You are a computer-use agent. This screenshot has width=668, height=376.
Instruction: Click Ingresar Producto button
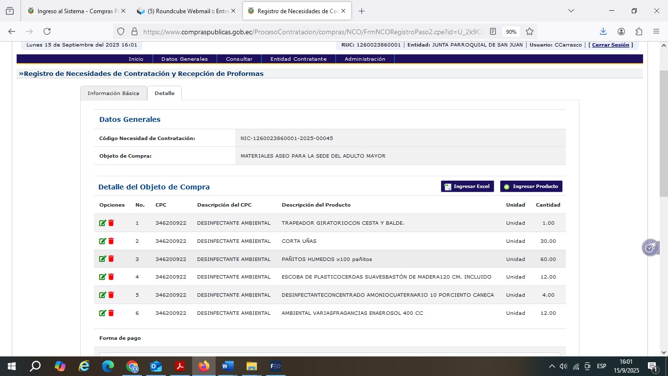tap(531, 187)
